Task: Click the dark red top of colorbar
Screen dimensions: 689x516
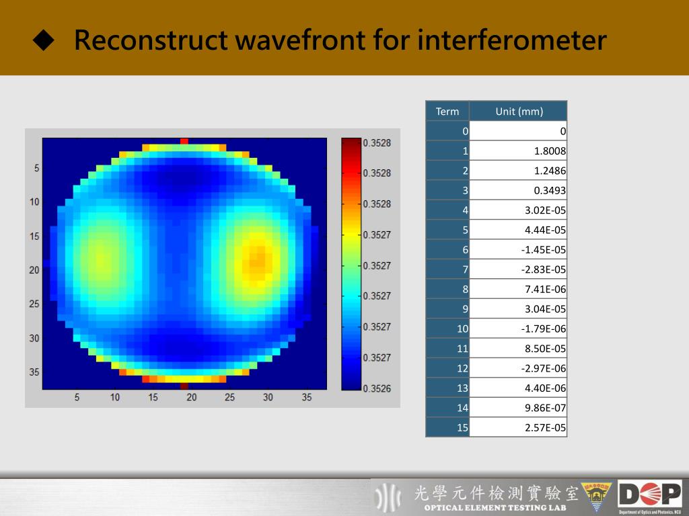Action: (351, 144)
